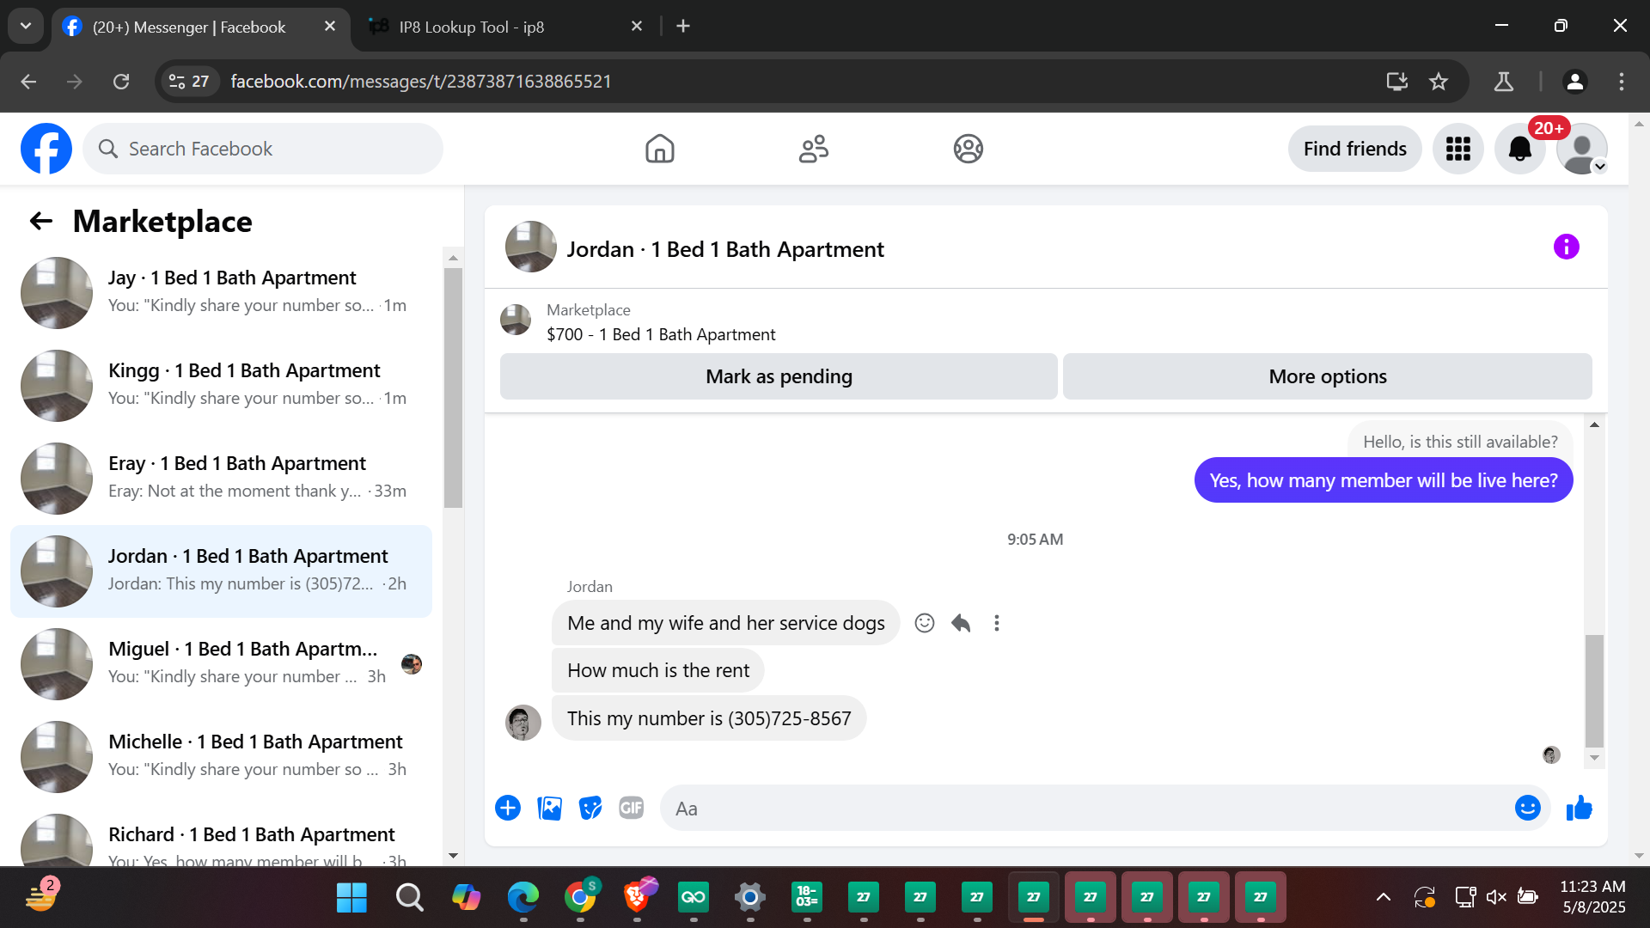1650x928 pixels.
Task: Open a new browser tab
Action: 683,27
